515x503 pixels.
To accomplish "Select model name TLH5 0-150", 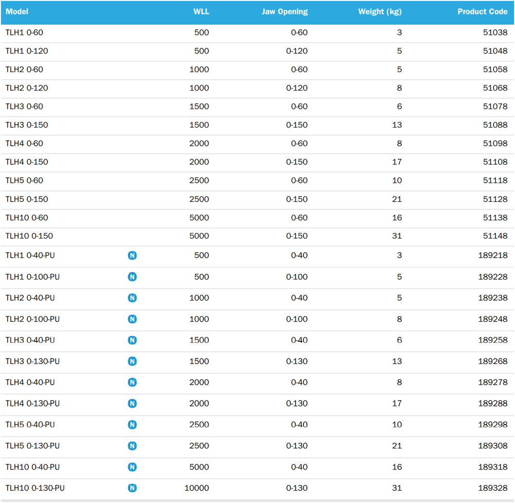I will [x=27, y=199].
